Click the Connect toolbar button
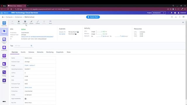187x105 pixels. 25,22
